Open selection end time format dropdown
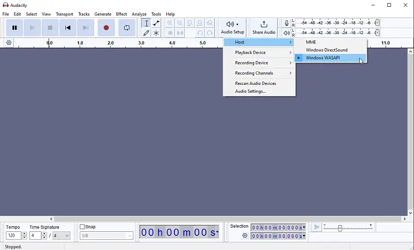414x250 pixels. pyautogui.click(x=304, y=236)
